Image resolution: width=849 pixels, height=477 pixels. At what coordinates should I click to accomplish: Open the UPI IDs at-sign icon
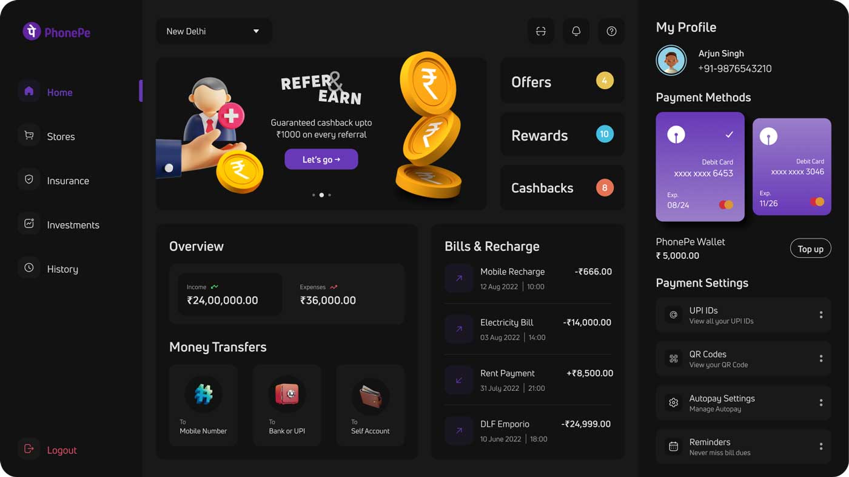coord(673,315)
